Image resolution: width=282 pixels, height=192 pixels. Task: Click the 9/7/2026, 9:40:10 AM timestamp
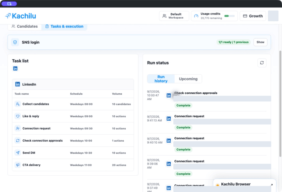[155, 140]
